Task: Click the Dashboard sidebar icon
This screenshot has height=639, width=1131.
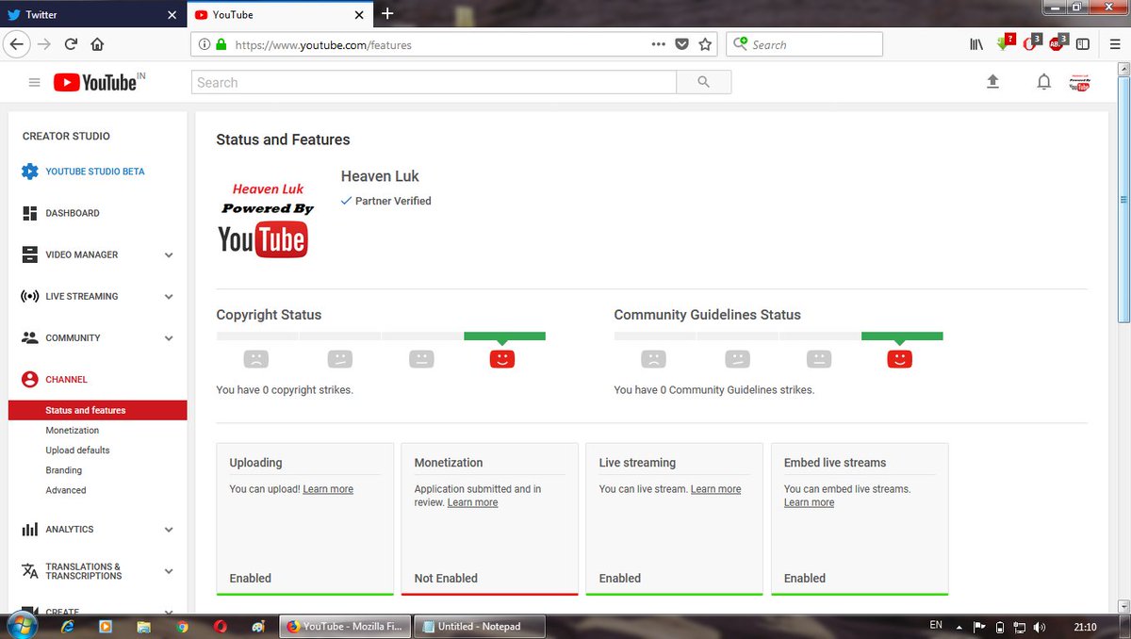Action: (x=29, y=213)
